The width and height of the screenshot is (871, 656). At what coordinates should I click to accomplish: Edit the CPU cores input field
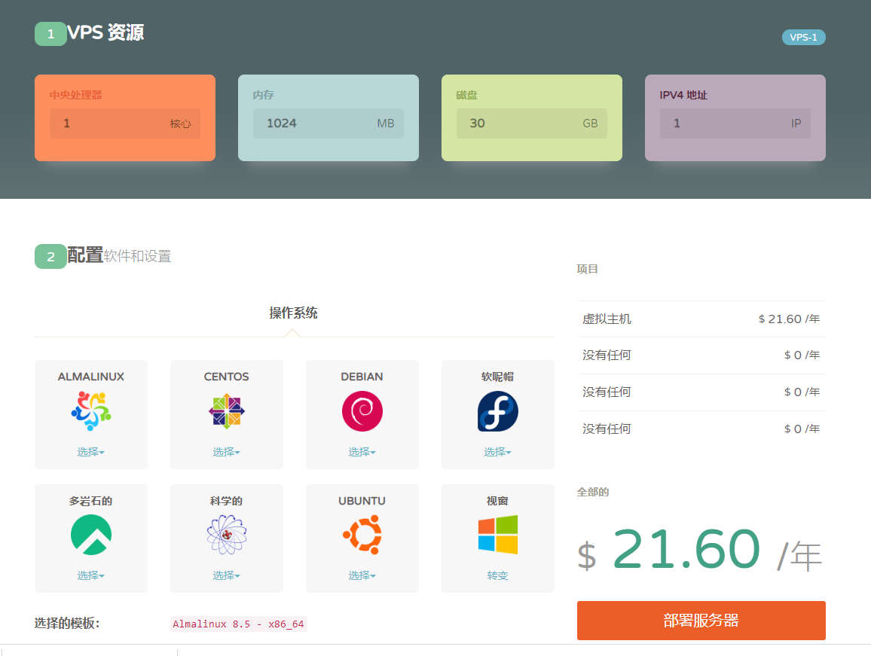[x=125, y=124]
